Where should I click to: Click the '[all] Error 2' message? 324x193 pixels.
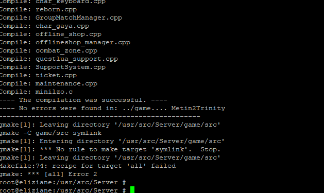click(x=71, y=174)
